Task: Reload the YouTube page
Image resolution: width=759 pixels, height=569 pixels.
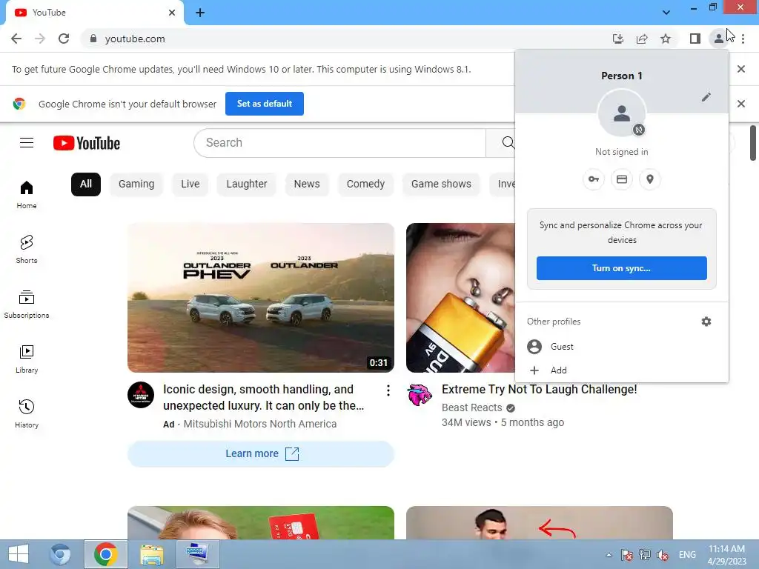Action: point(64,39)
